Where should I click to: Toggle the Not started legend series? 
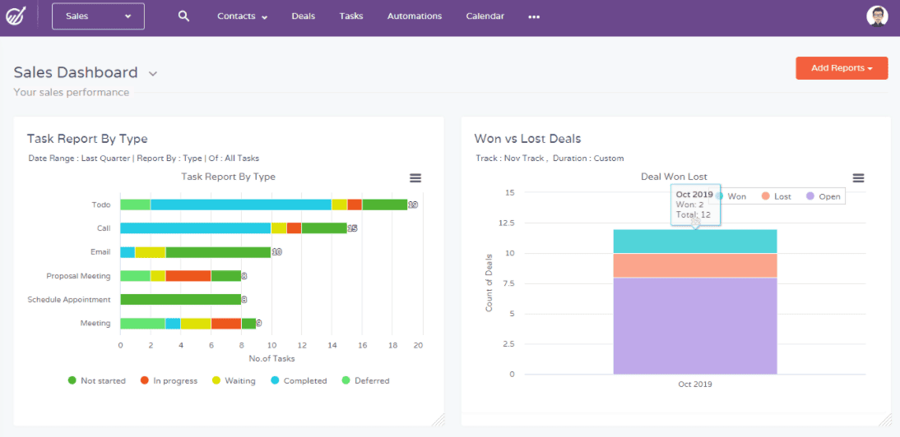[96, 381]
